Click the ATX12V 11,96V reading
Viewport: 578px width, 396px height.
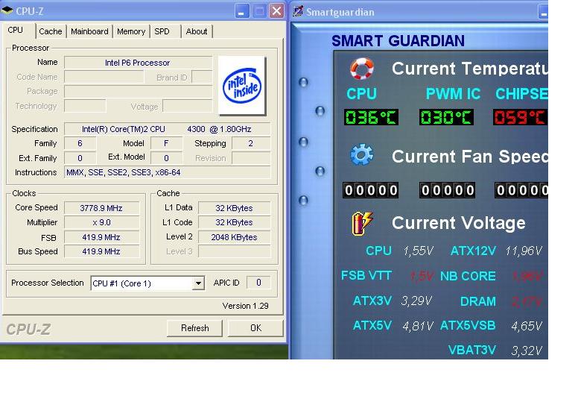[x=524, y=251]
